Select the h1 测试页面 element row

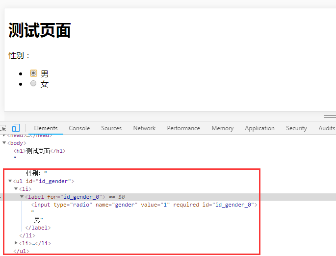[x=39, y=151]
